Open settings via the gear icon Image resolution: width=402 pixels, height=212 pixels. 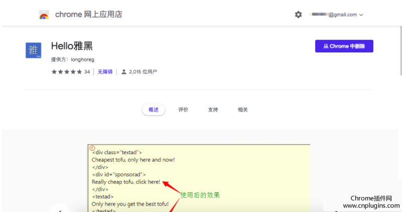298,15
